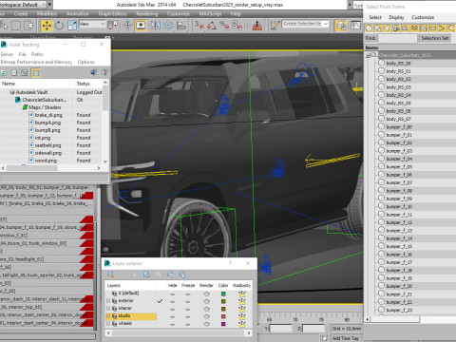Viewport: 456px width, 342px height.
Task: Change the wheels layer magenta color swatch
Action: click(x=223, y=324)
